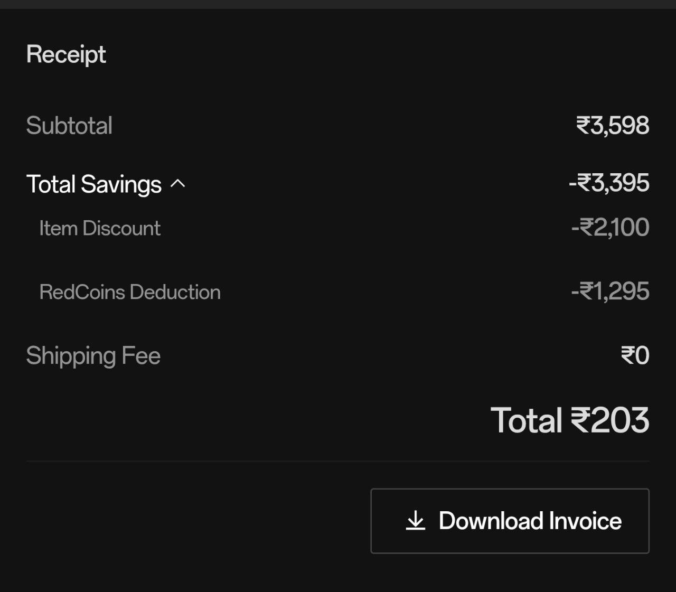
Task: Click the word Total in grand total
Action: pyautogui.click(x=526, y=420)
